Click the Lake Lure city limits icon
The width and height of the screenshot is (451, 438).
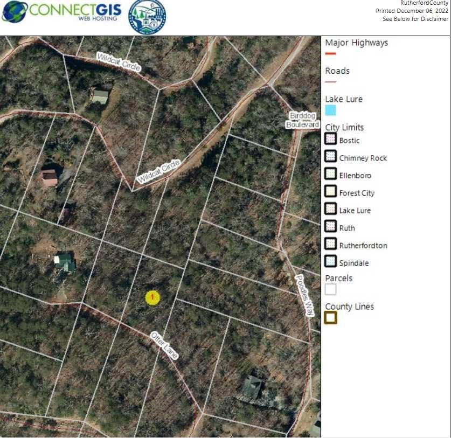(x=331, y=210)
